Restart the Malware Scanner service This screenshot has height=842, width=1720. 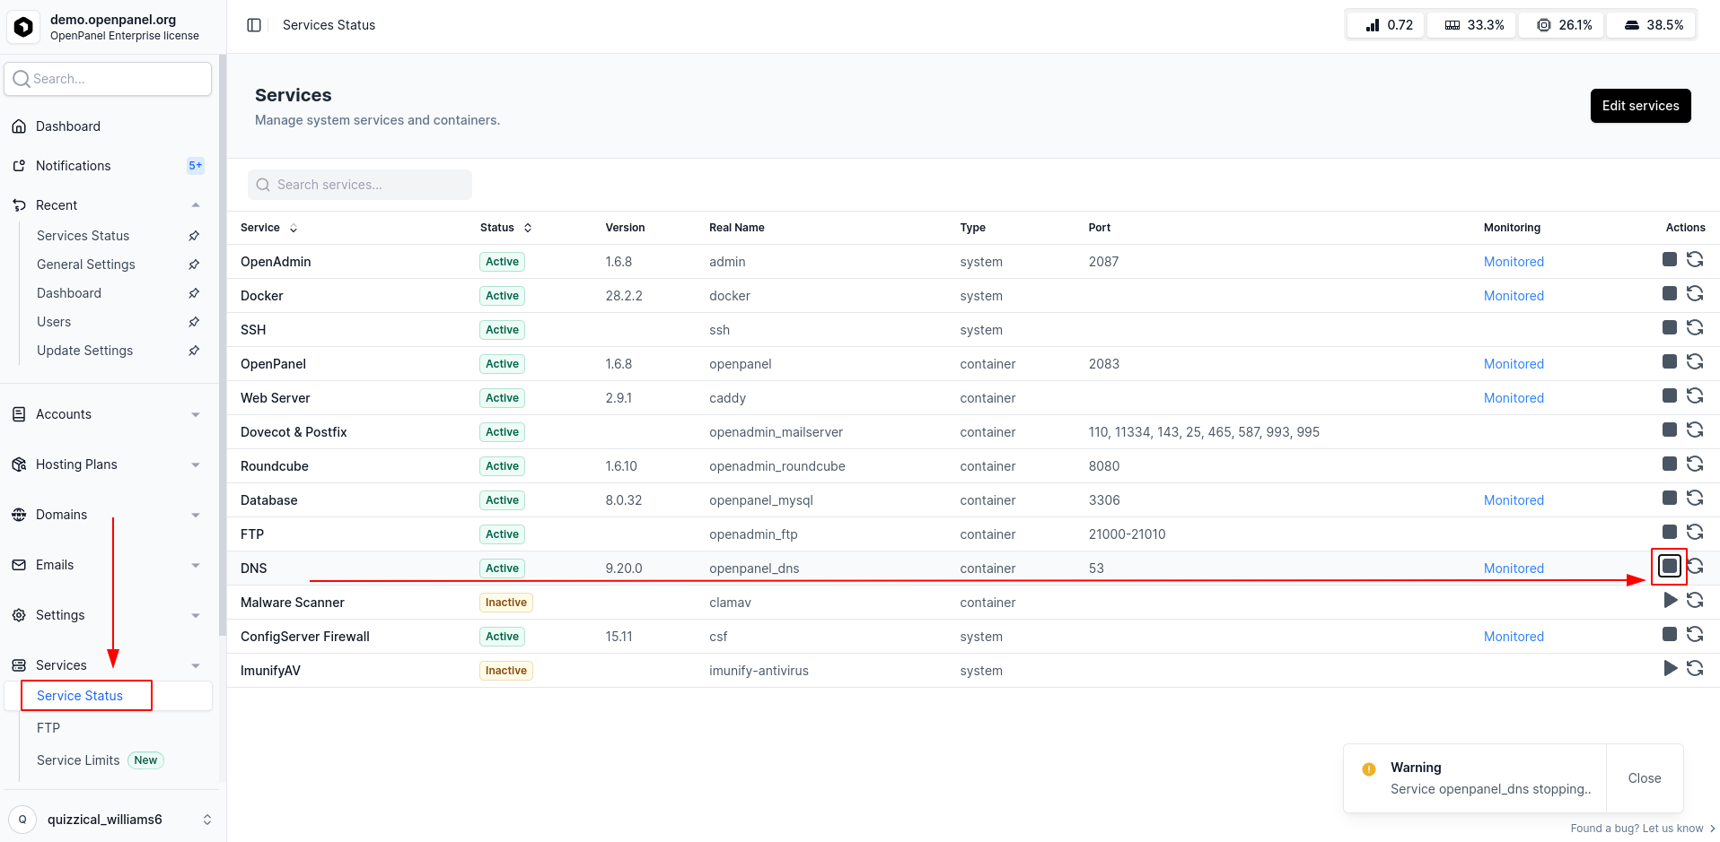pos(1695,601)
